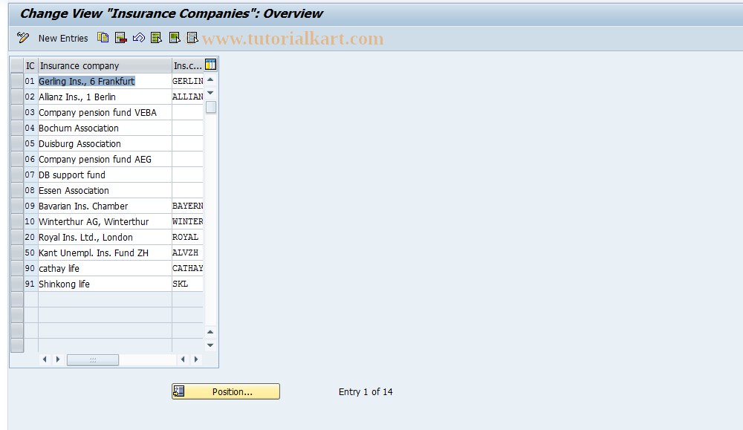Viewport: 743px width, 430px height.
Task: Select row selector for Company pension fund VEBA
Action: click(17, 112)
